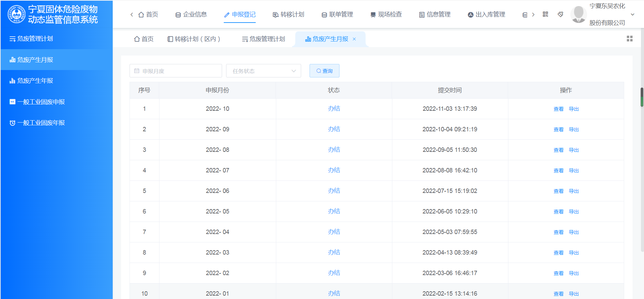Click the vertical scrollbar thumb

coord(642,97)
